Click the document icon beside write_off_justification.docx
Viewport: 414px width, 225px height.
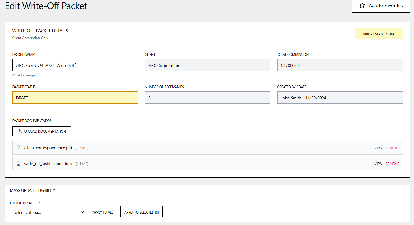click(x=18, y=164)
